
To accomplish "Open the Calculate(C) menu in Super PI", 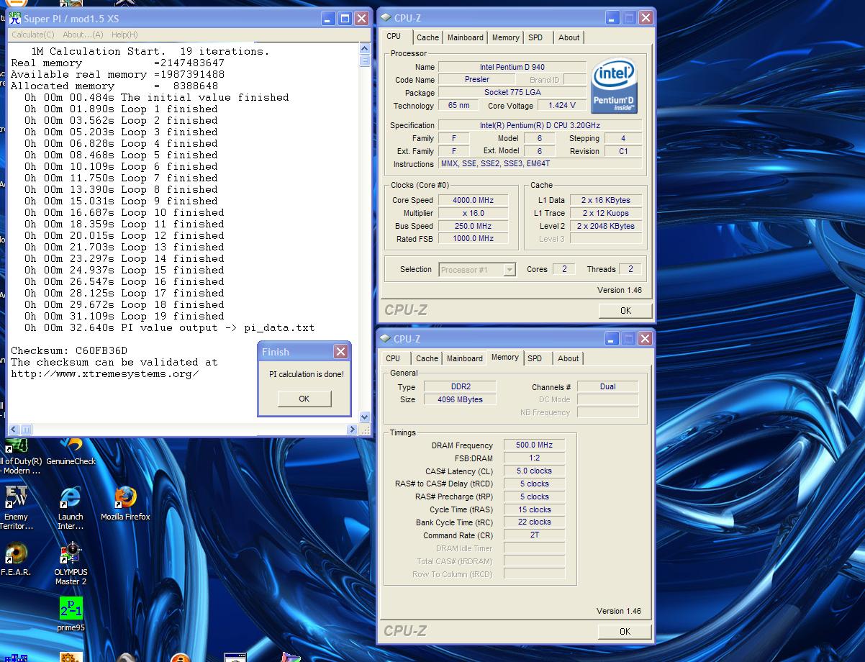I will click(32, 35).
